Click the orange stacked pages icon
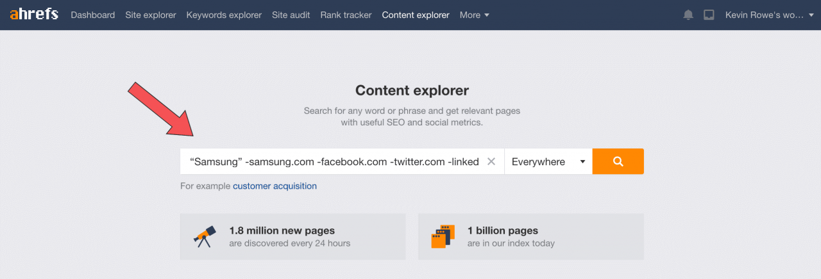This screenshot has height=279, width=821. (443, 237)
